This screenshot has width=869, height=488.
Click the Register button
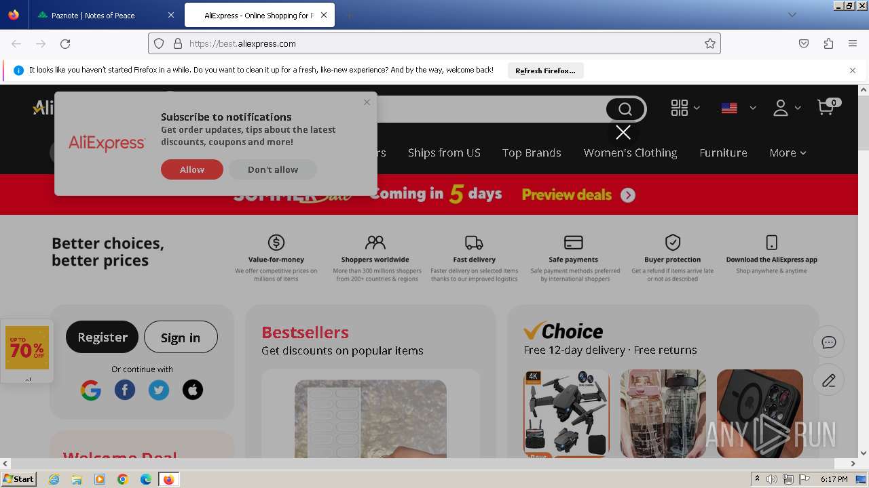102,338
